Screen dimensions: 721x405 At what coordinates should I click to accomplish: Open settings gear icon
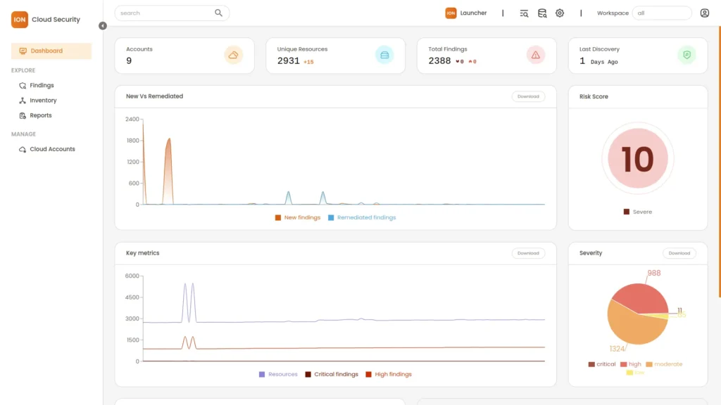tap(560, 13)
